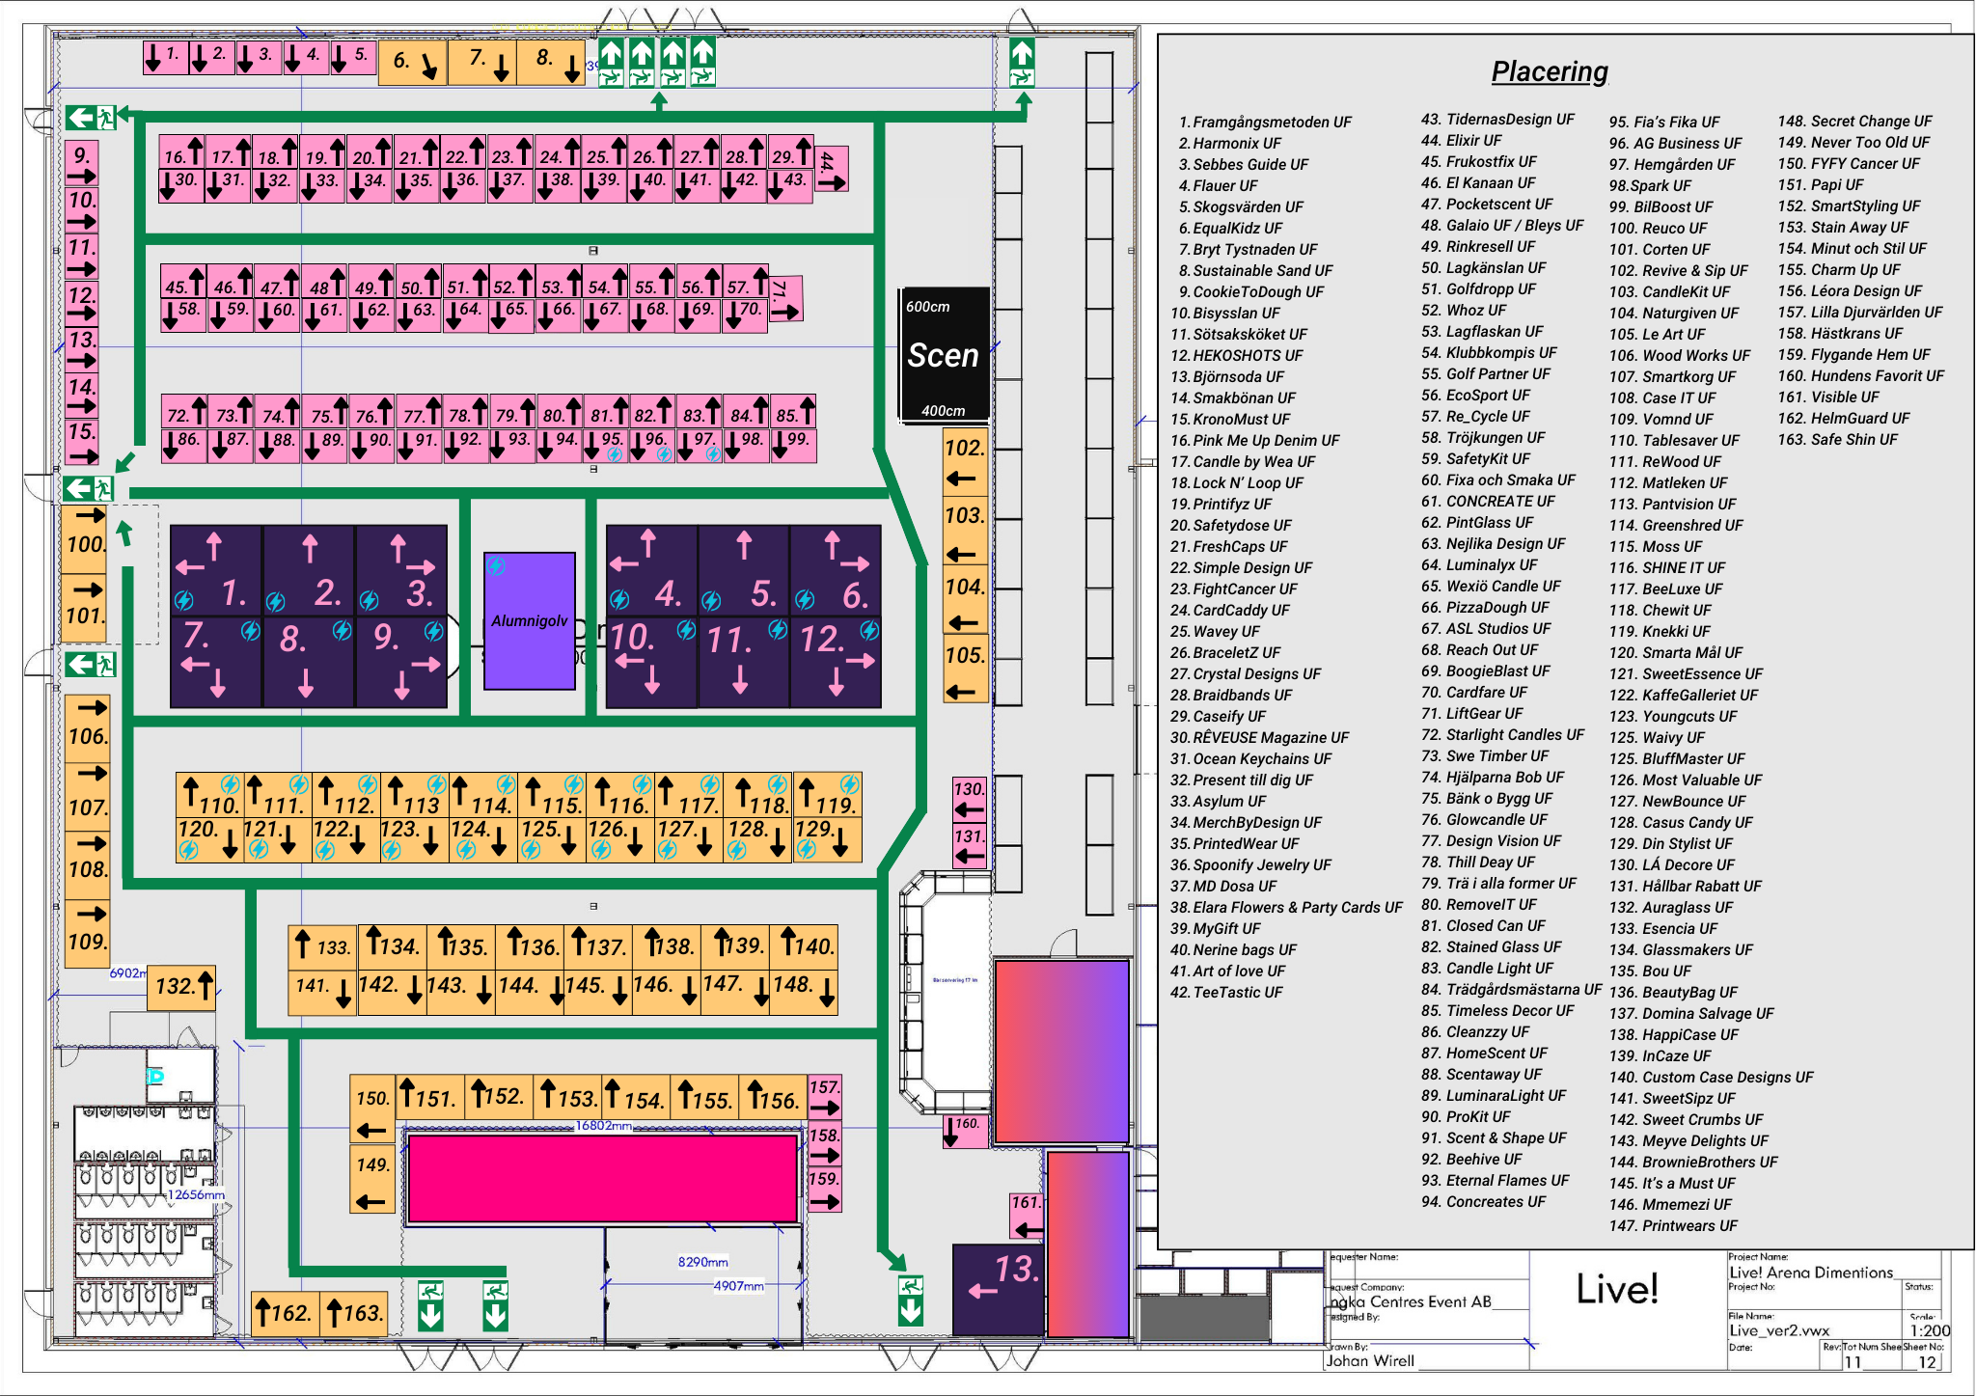Click the emergency exit sign above booth 100
The width and height of the screenshot is (1976, 1396).
(89, 488)
